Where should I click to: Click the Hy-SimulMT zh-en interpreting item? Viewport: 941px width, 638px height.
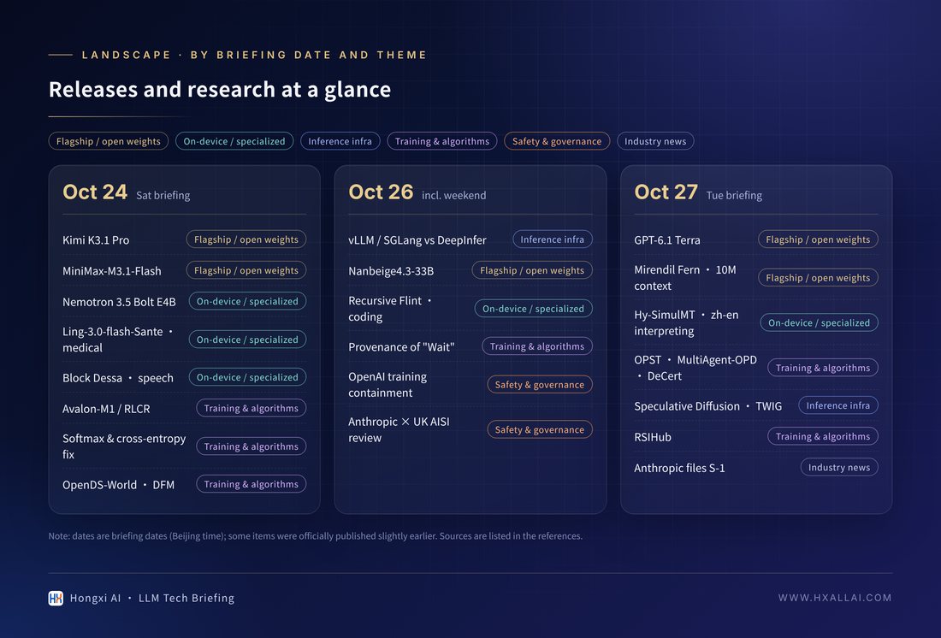pos(686,323)
